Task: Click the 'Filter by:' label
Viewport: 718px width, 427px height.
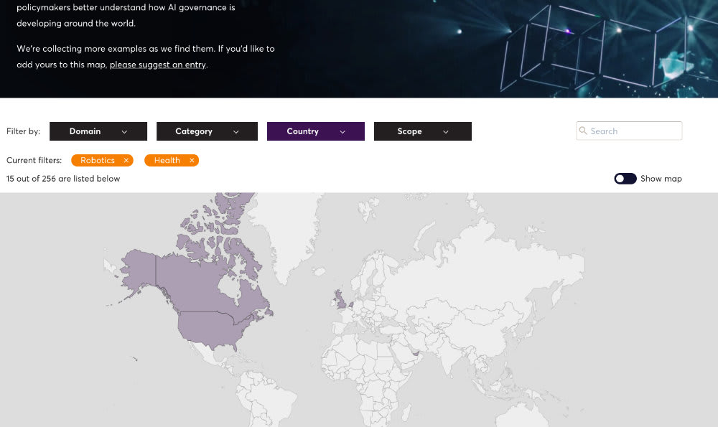Action: [x=24, y=131]
